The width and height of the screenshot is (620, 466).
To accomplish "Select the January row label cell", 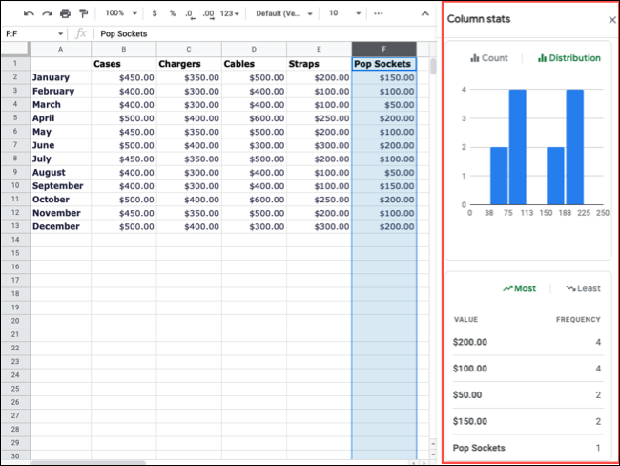I will coord(60,77).
